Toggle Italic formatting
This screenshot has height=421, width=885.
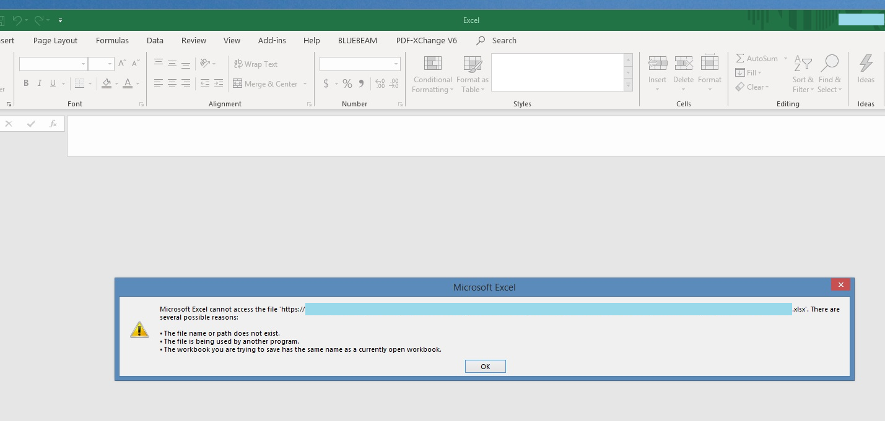pyautogui.click(x=40, y=83)
